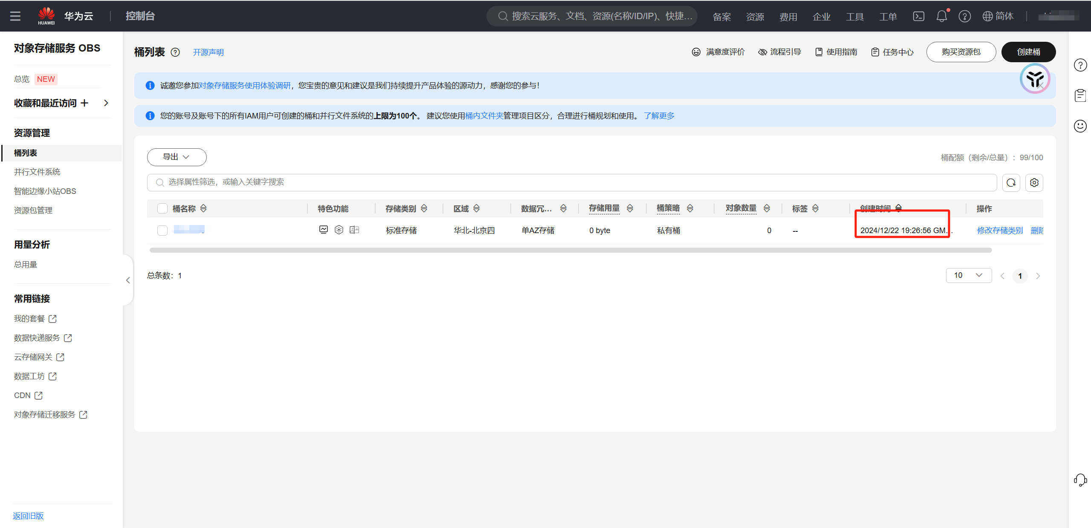
Task: Sort by 创建时间 column
Action: 898,208
